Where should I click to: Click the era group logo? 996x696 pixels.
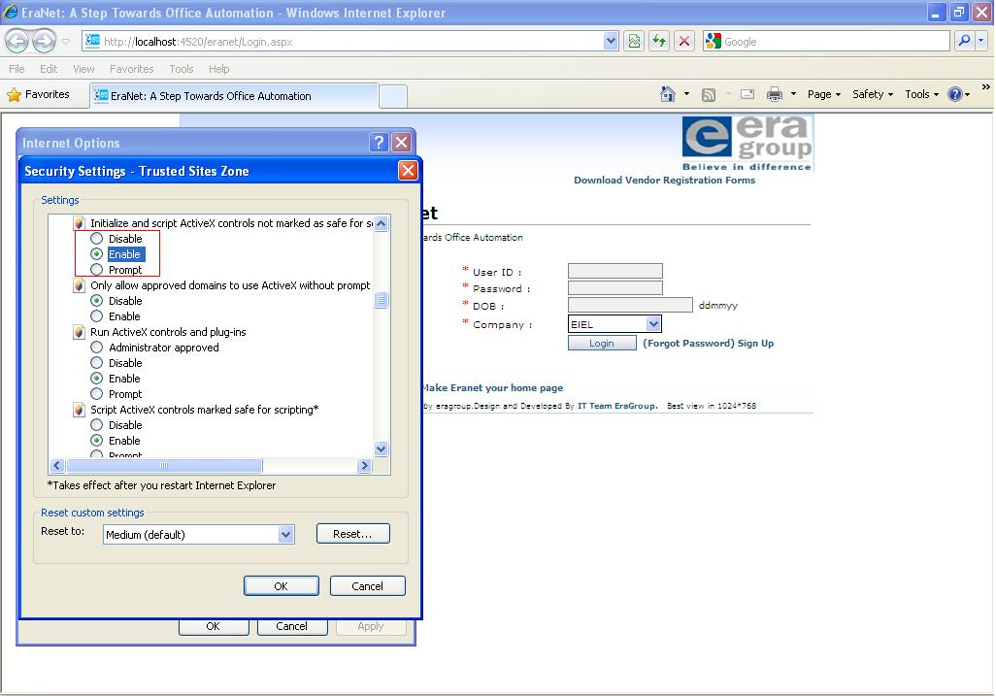[747, 144]
